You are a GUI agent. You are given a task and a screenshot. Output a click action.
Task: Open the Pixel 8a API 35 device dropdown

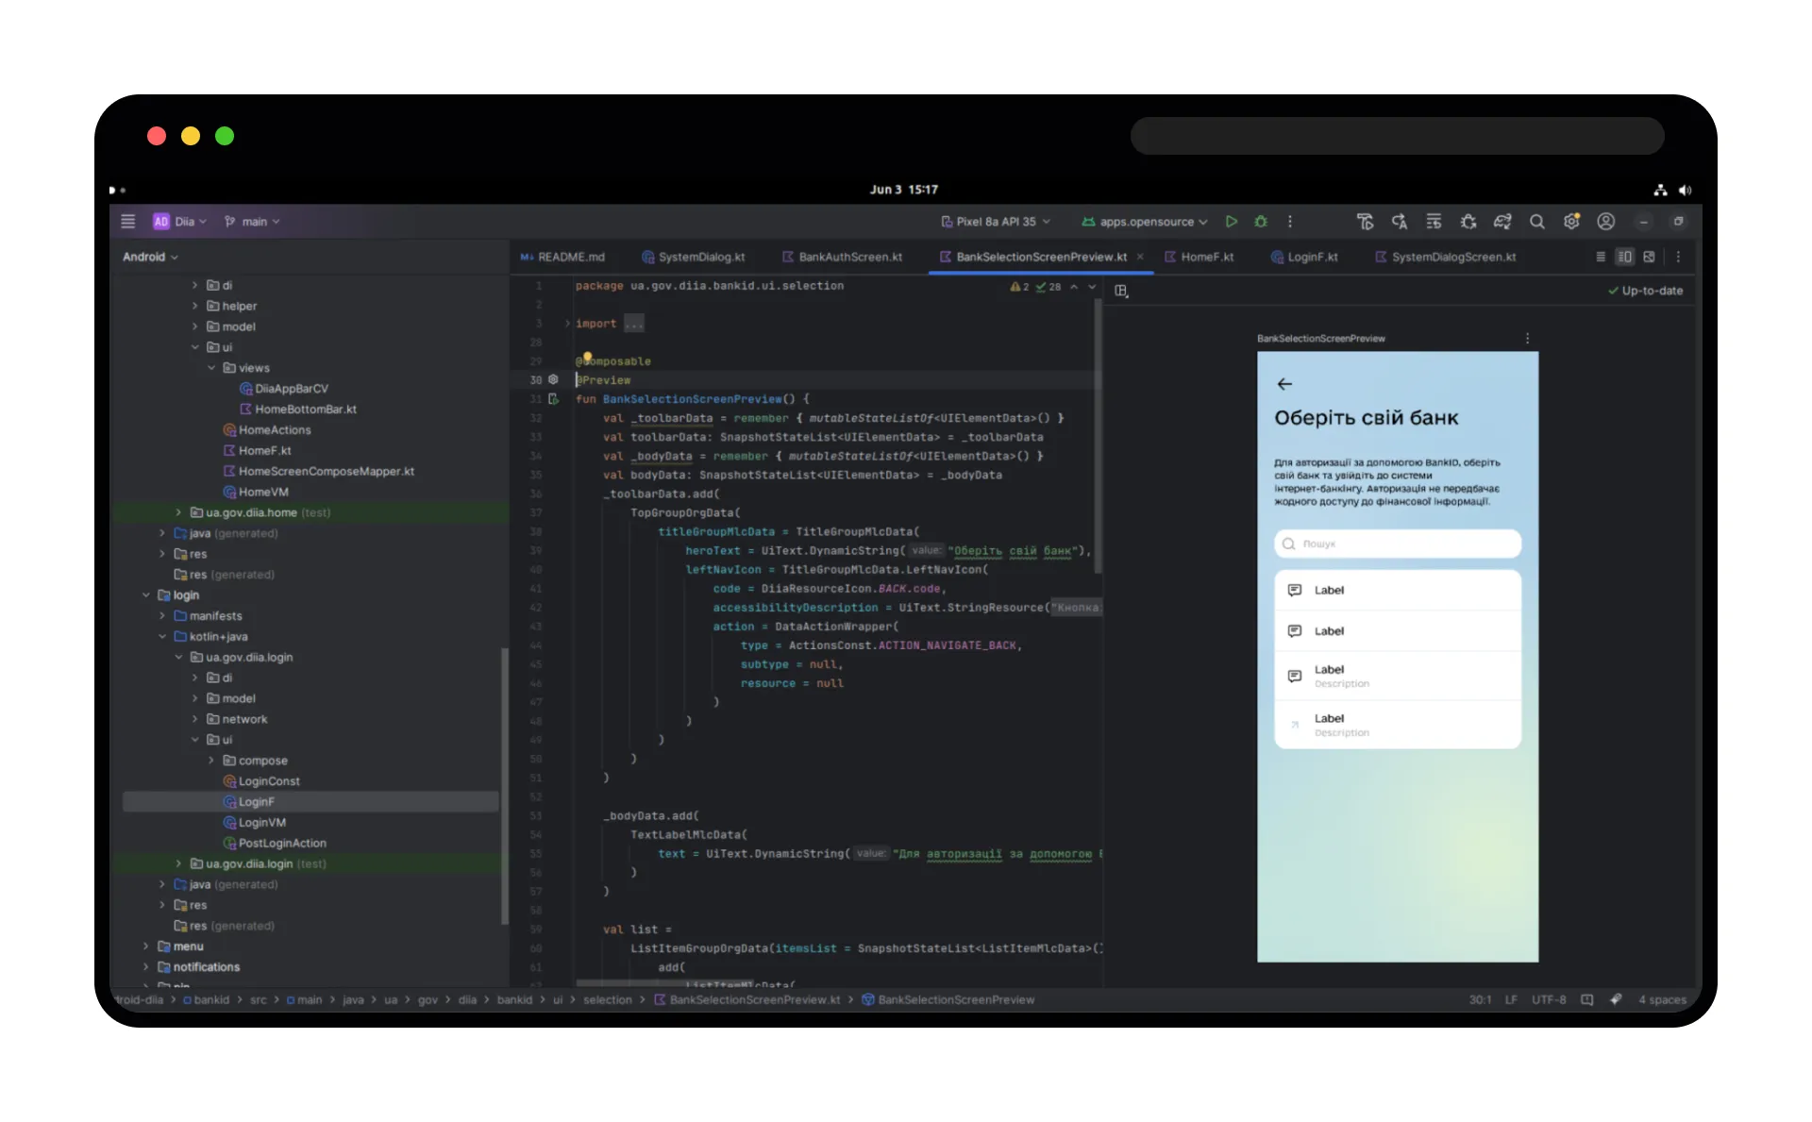click(996, 222)
